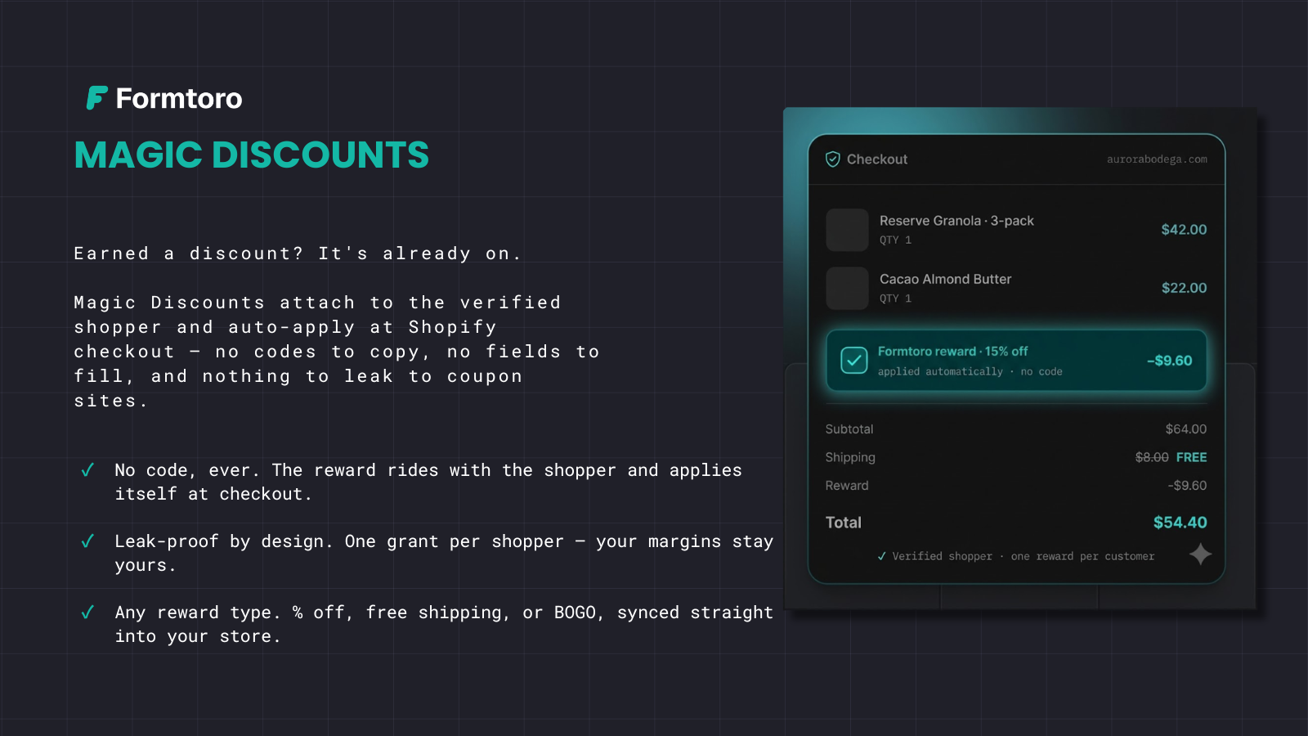This screenshot has width=1308, height=736.
Task: Click the green "FREE" shipping text
Action: point(1191,457)
